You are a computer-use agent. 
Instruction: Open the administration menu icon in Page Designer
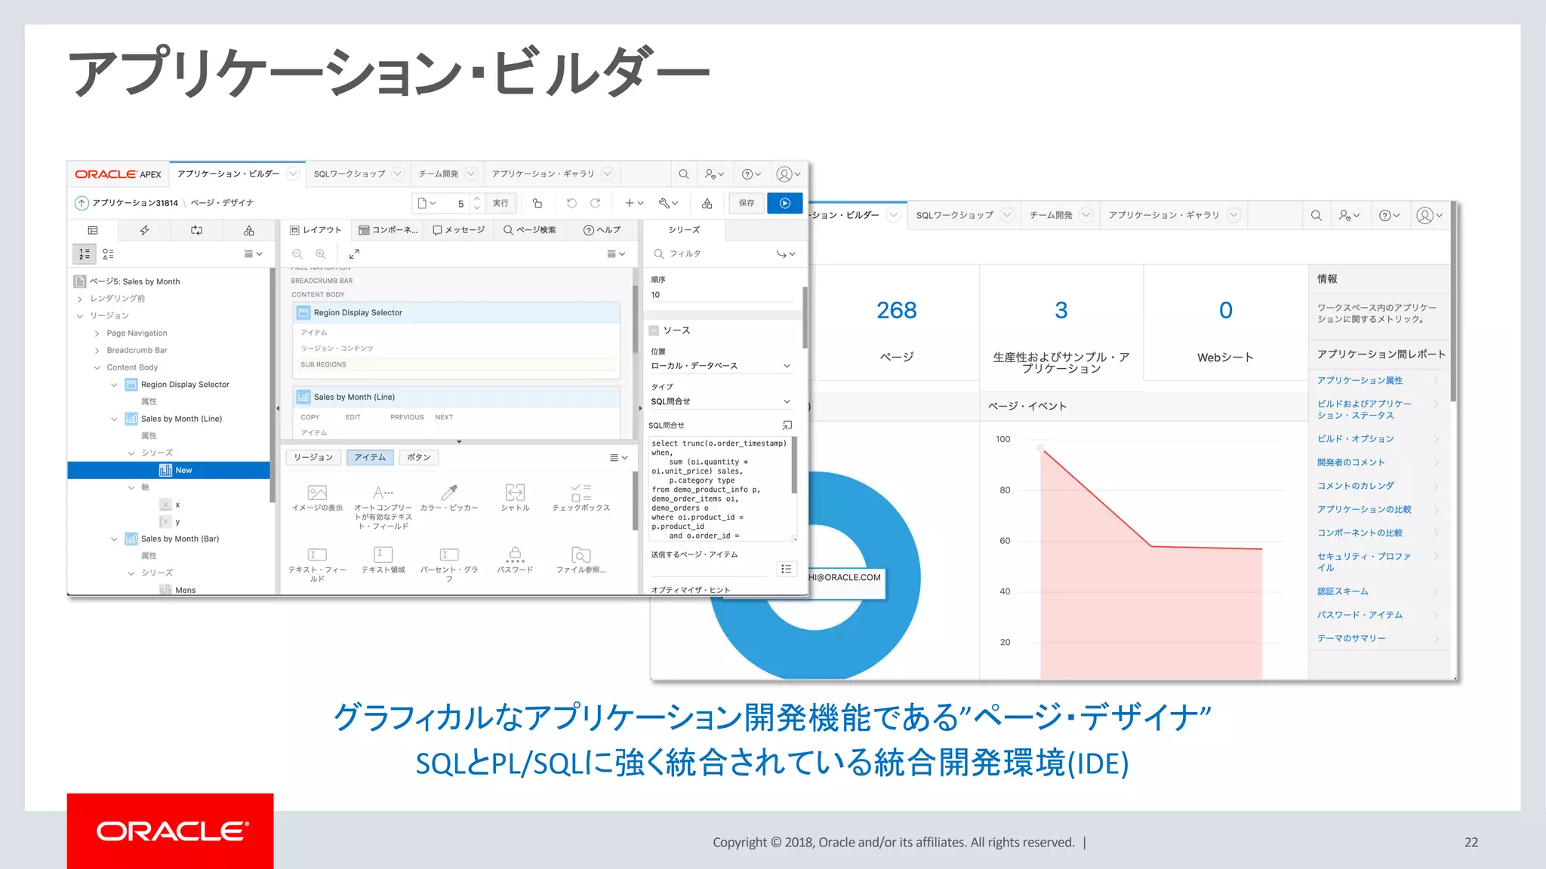click(714, 174)
